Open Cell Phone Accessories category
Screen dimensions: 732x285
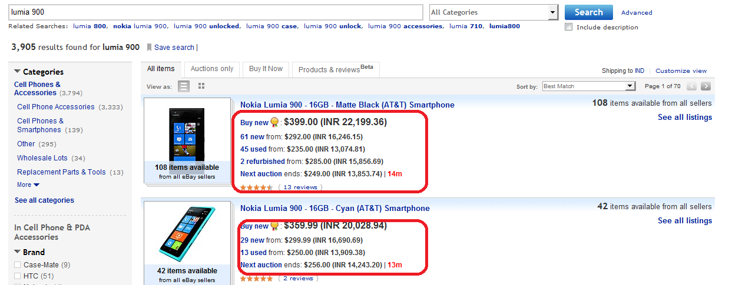(x=56, y=107)
